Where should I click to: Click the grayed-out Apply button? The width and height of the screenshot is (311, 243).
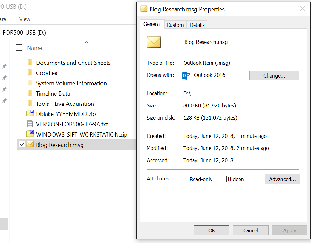[x=289, y=230]
